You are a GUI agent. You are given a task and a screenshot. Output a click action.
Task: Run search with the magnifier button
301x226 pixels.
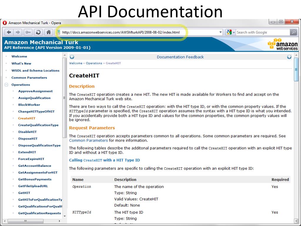point(293,32)
